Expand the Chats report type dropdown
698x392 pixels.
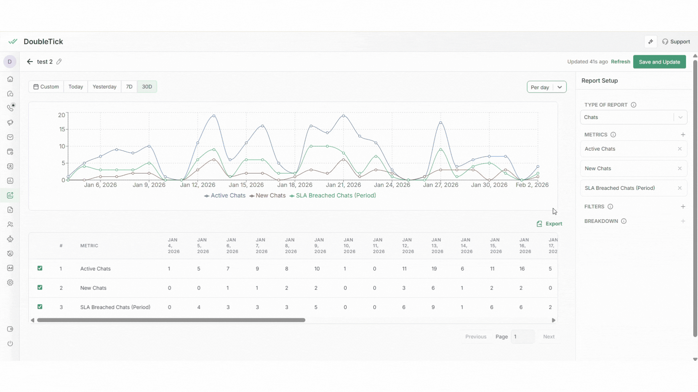click(x=633, y=117)
